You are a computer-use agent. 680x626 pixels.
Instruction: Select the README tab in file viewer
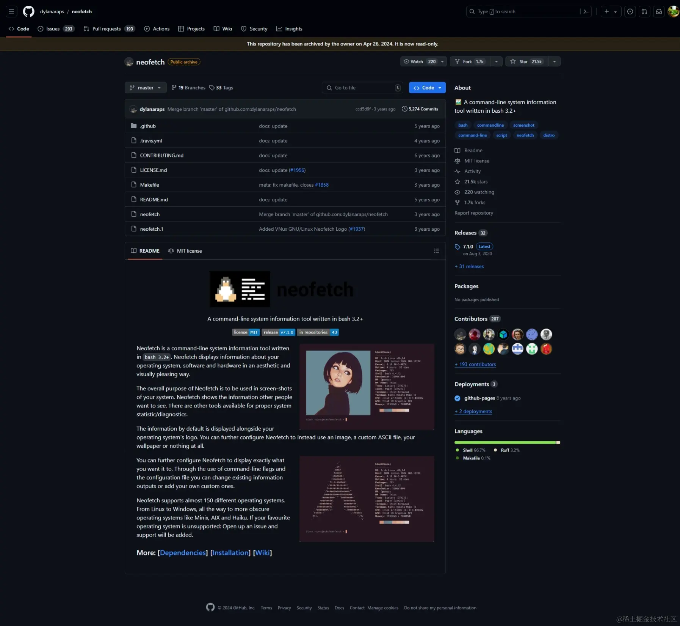(x=145, y=251)
